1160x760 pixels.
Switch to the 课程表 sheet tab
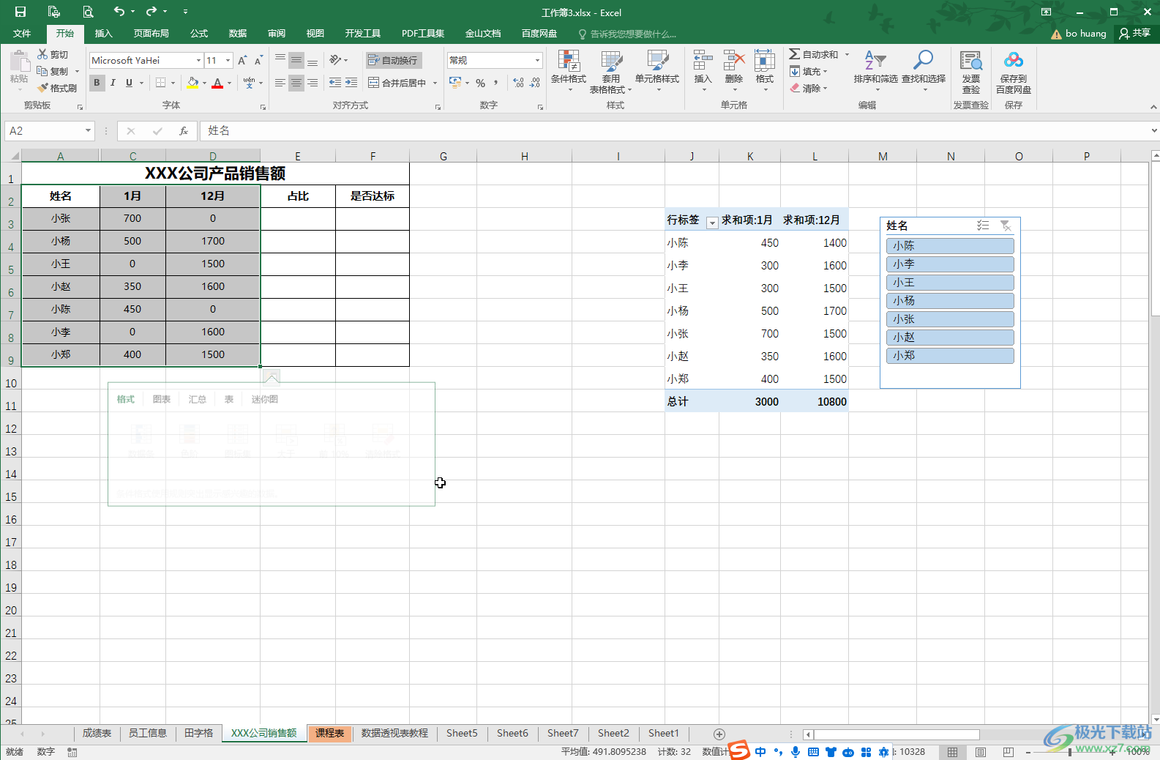330,733
